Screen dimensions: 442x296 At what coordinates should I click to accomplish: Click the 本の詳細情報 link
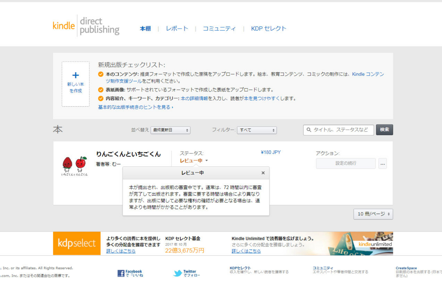pos(194,99)
